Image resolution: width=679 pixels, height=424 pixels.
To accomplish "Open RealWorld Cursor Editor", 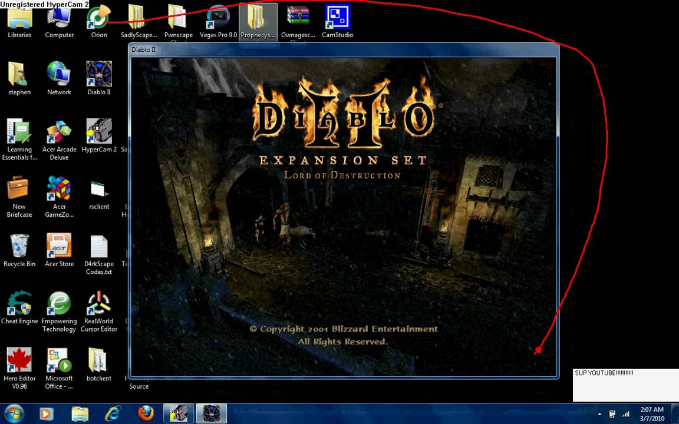I will tap(98, 303).
